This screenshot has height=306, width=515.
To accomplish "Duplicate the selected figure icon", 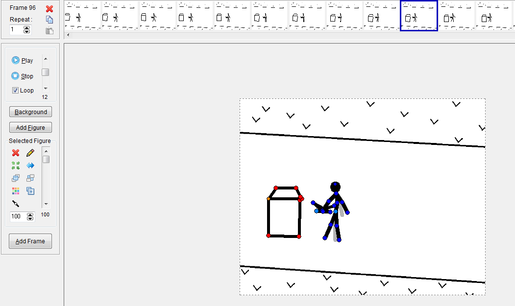I will point(30,191).
